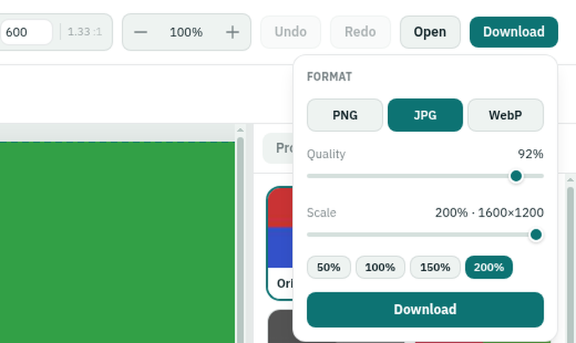Choose the 50% scale preset
Image resolution: width=576 pixels, height=343 pixels.
coord(329,267)
